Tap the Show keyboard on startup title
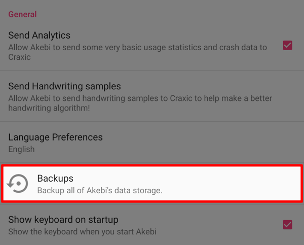304x245 pixels. coord(63,220)
